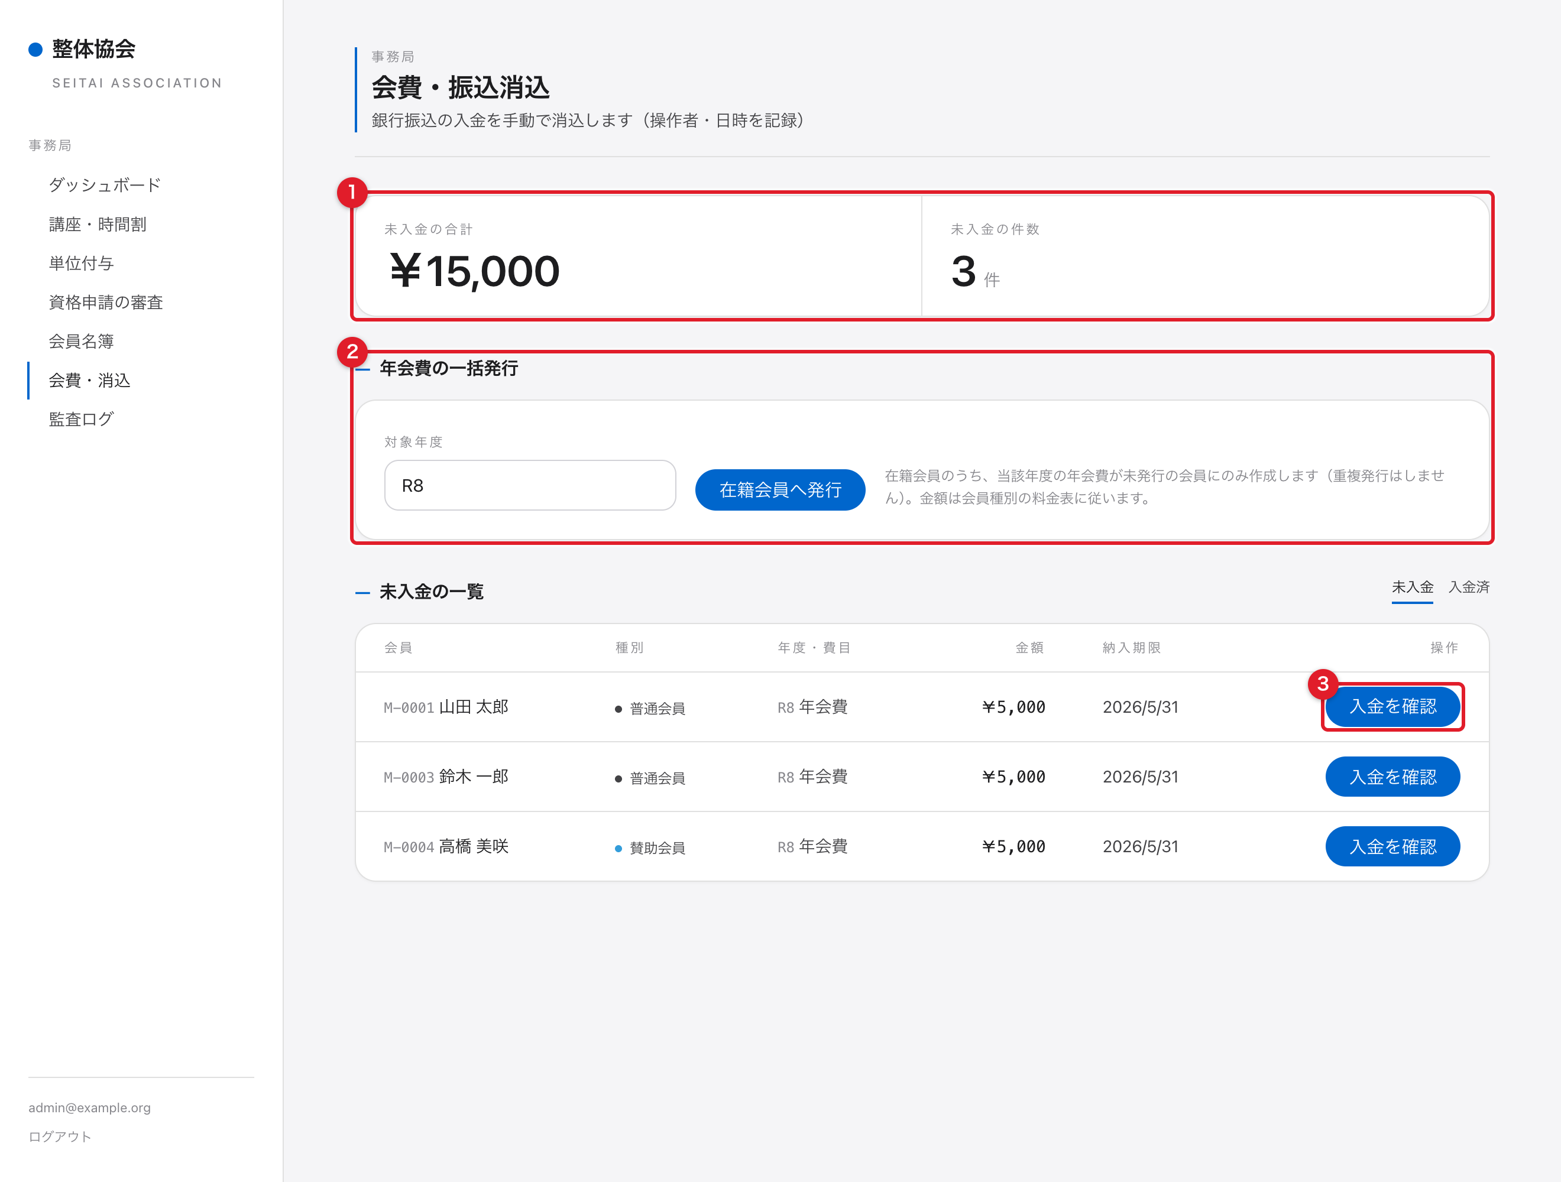This screenshot has width=1561, height=1182.
Task: Click the 賛助会員 type label
Action: coord(657,847)
